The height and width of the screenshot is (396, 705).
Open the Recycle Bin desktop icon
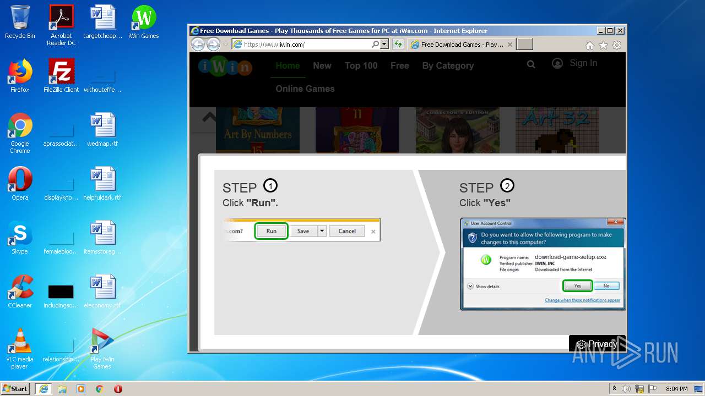(20, 22)
